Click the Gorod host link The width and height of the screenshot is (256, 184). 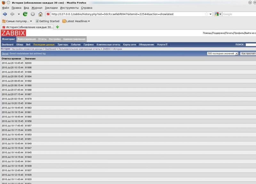tap(5, 53)
